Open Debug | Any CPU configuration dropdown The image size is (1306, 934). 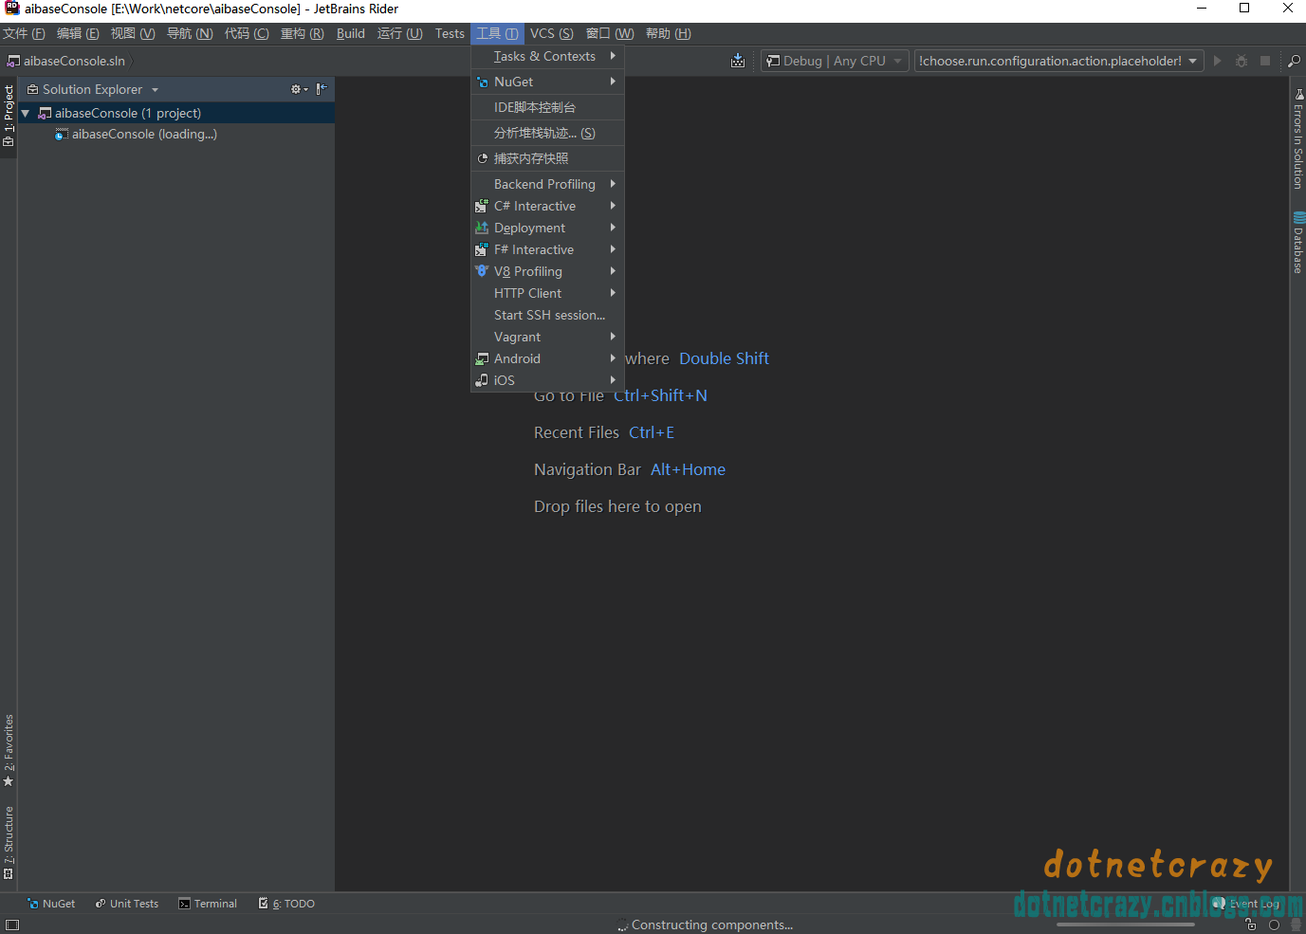835,61
